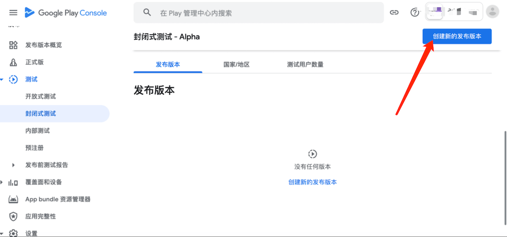This screenshot has width=507, height=237.
Task: Select 开放式测试 in the sidebar
Action: (x=41, y=96)
